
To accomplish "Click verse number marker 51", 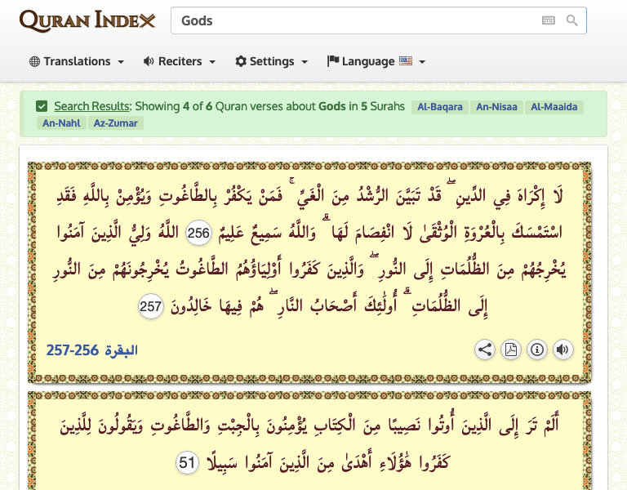I will (x=187, y=462).
